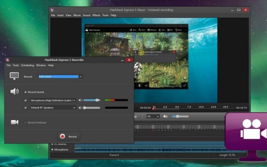Open the Player File menu

pyautogui.click(x=53, y=15)
